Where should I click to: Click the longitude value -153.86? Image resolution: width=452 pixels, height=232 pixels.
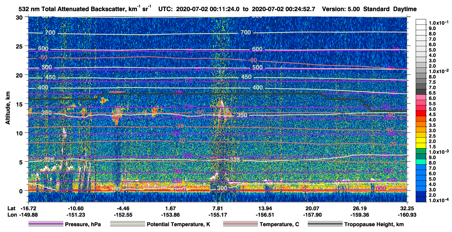(x=170, y=215)
